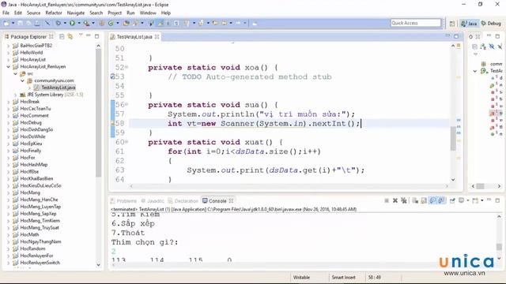Viewport: 506px width, 284px height.
Task: Click the Open Type toolbar icon
Action: point(126,23)
